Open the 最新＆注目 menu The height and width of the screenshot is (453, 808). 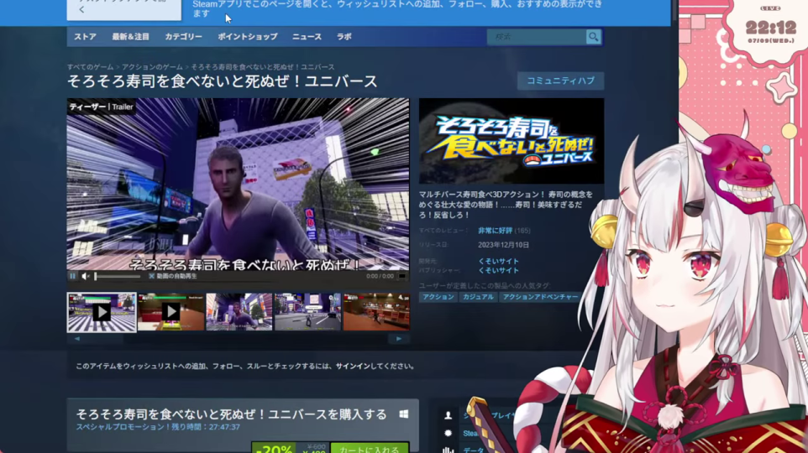(x=130, y=37)
